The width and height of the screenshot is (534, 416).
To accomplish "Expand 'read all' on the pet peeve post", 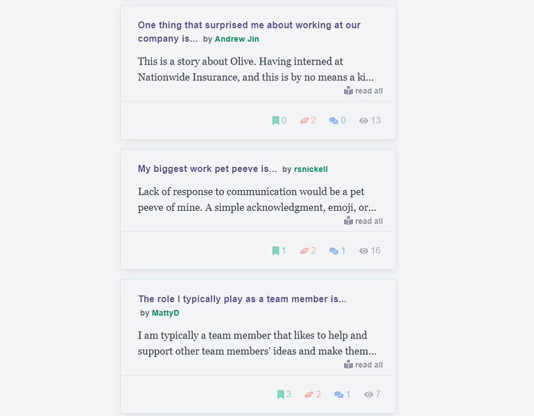I will tap(363, 221).
